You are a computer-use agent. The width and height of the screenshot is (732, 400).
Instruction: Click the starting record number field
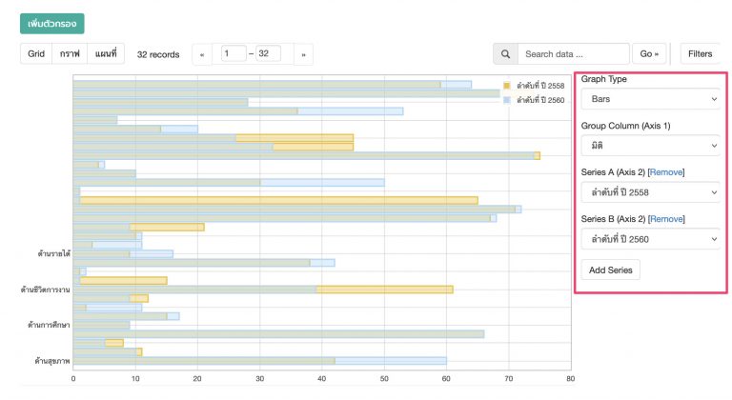(234, 54)
